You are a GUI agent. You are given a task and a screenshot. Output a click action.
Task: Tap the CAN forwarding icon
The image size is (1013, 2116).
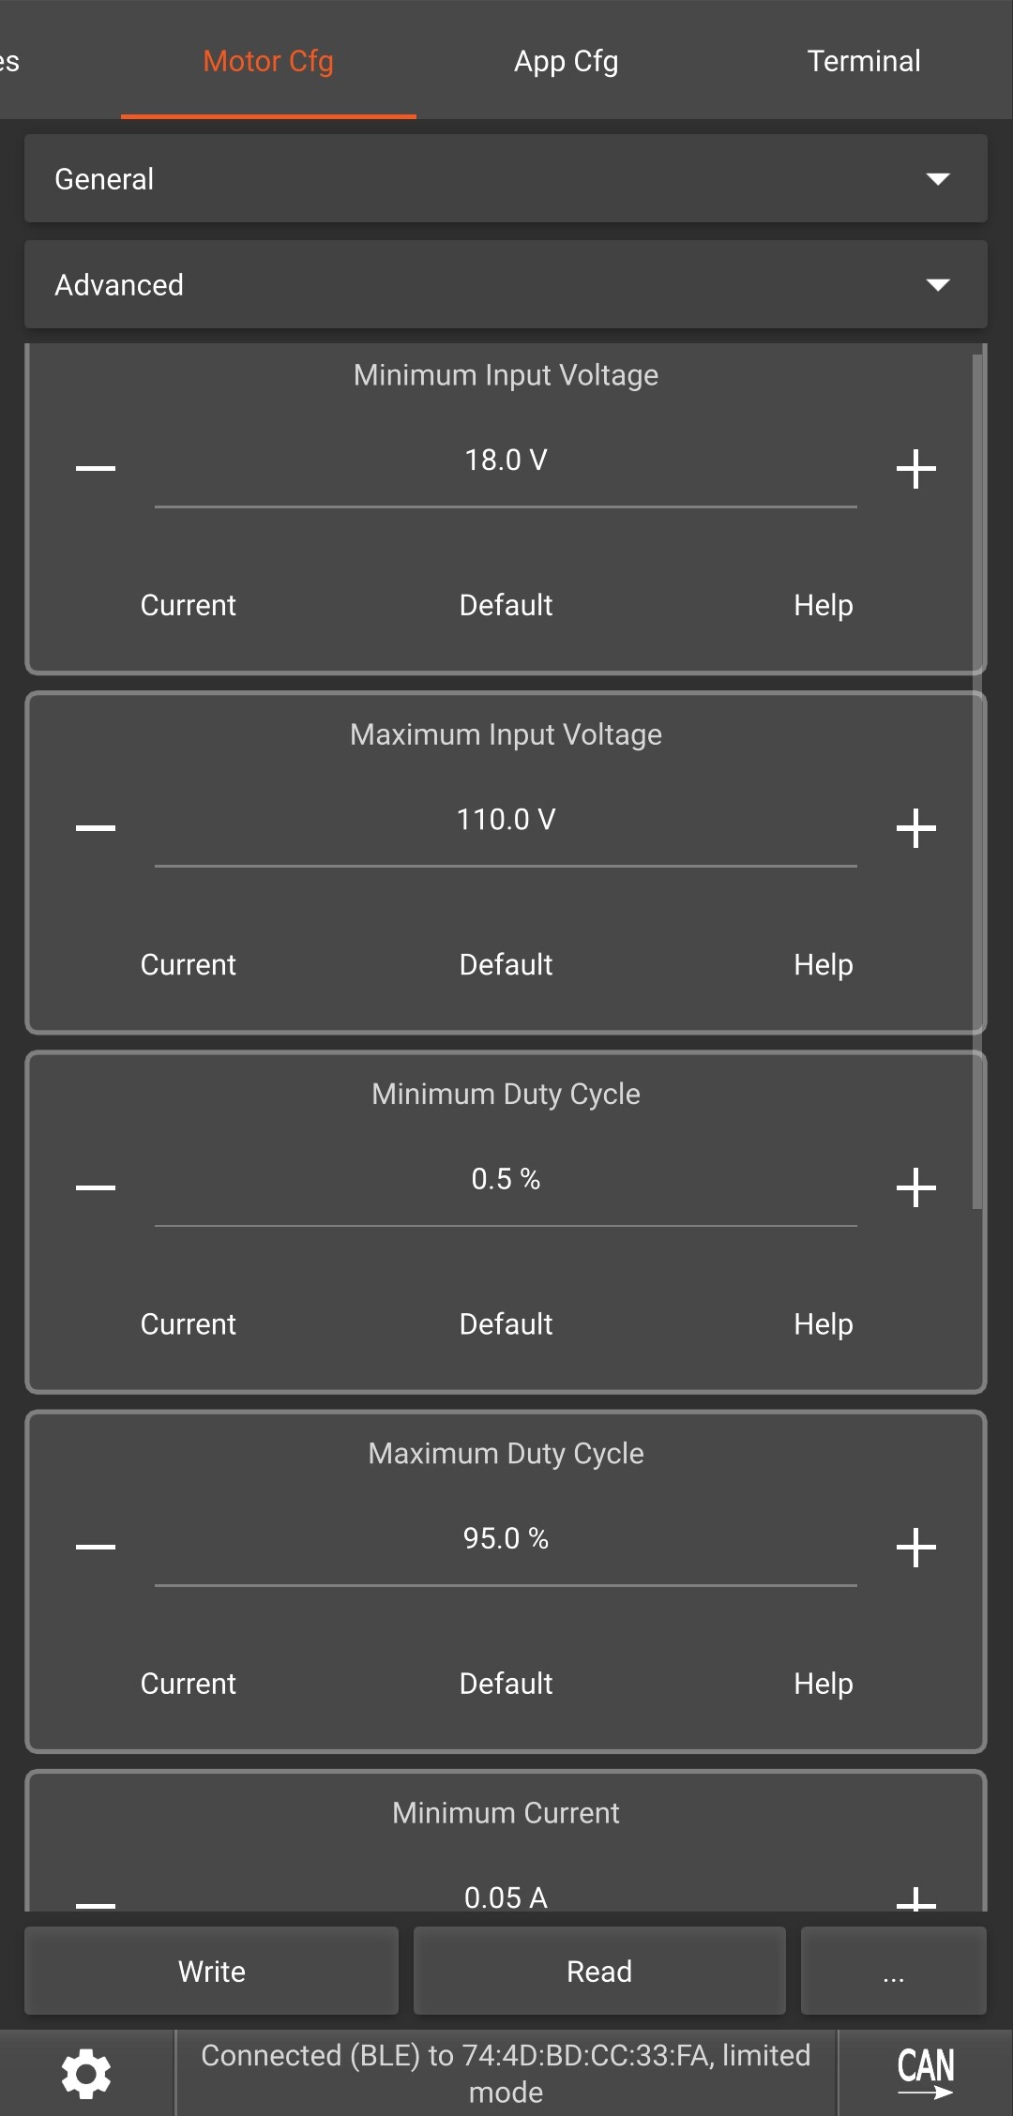(x=925, y=2073)
